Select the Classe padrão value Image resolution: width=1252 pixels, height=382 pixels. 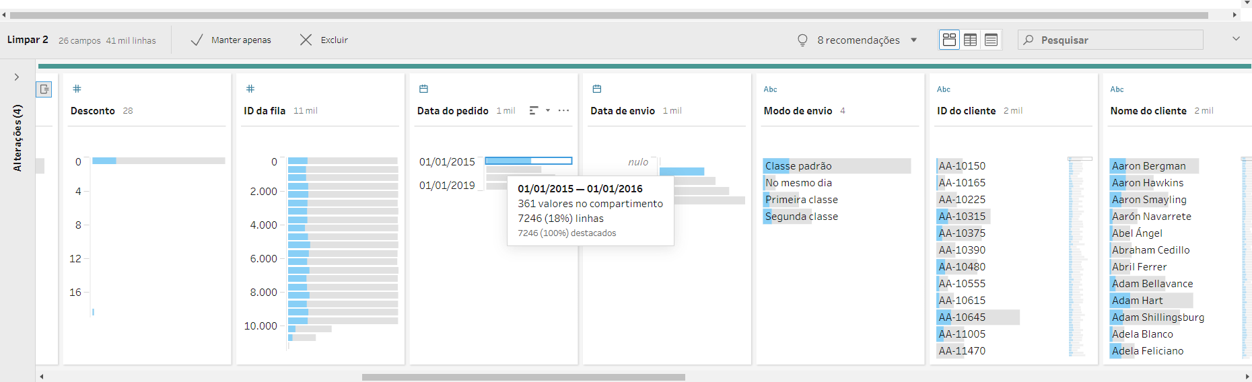837,166
